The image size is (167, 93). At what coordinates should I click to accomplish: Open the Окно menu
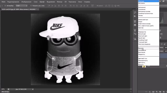point(80,2)
